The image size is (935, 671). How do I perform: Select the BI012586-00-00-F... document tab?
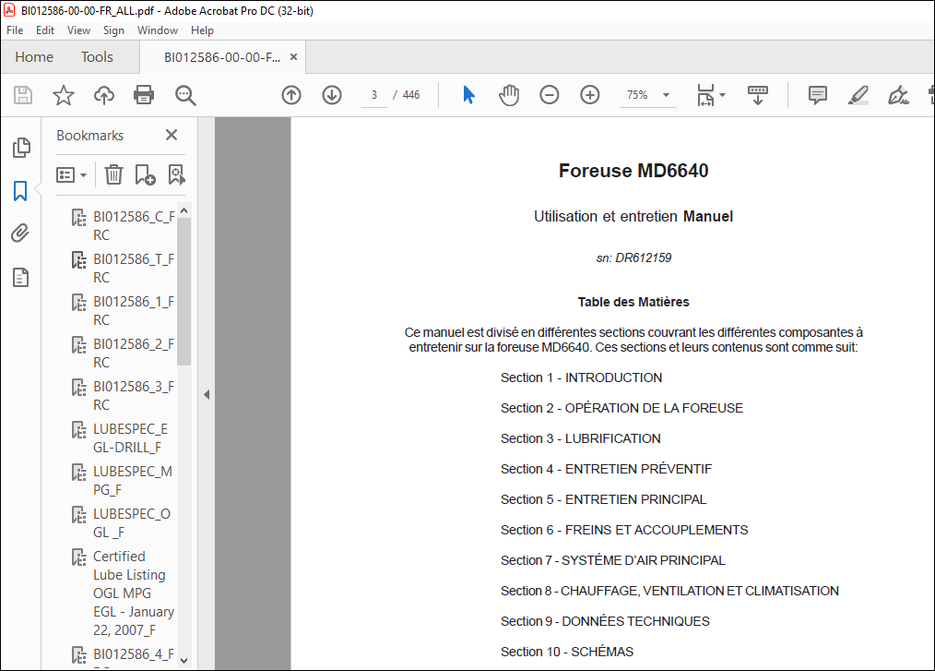click(x=222, y=57)
